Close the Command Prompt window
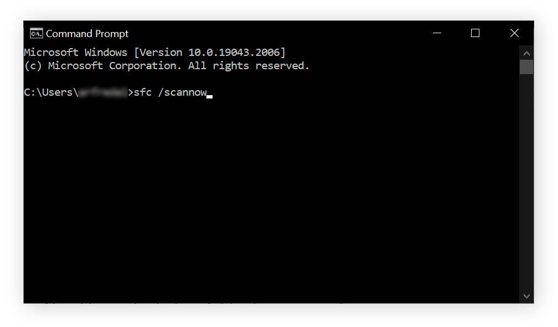This screenshot has width=558, height=327. [x=514, y=33]
